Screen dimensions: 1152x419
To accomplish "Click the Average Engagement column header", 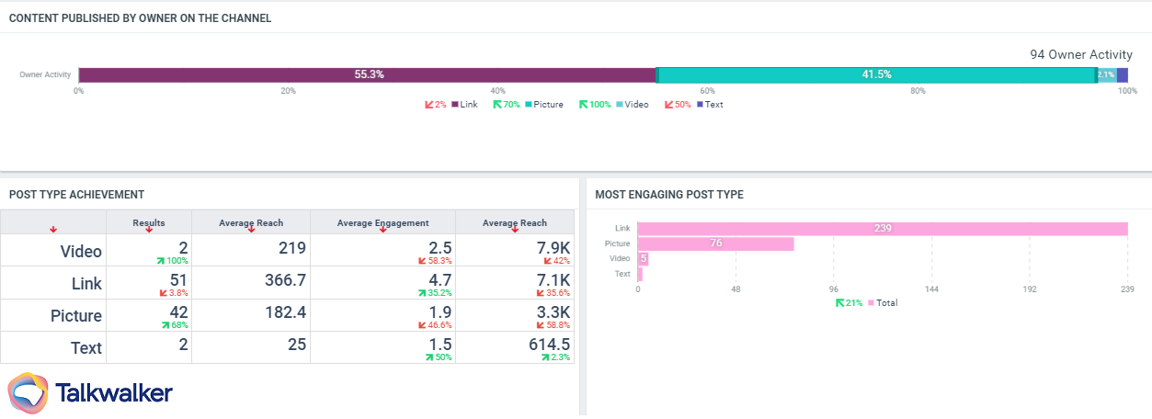I will [x=382, y=222].
